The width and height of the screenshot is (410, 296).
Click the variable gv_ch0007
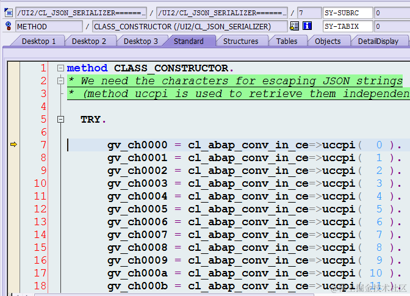point(137,235)
